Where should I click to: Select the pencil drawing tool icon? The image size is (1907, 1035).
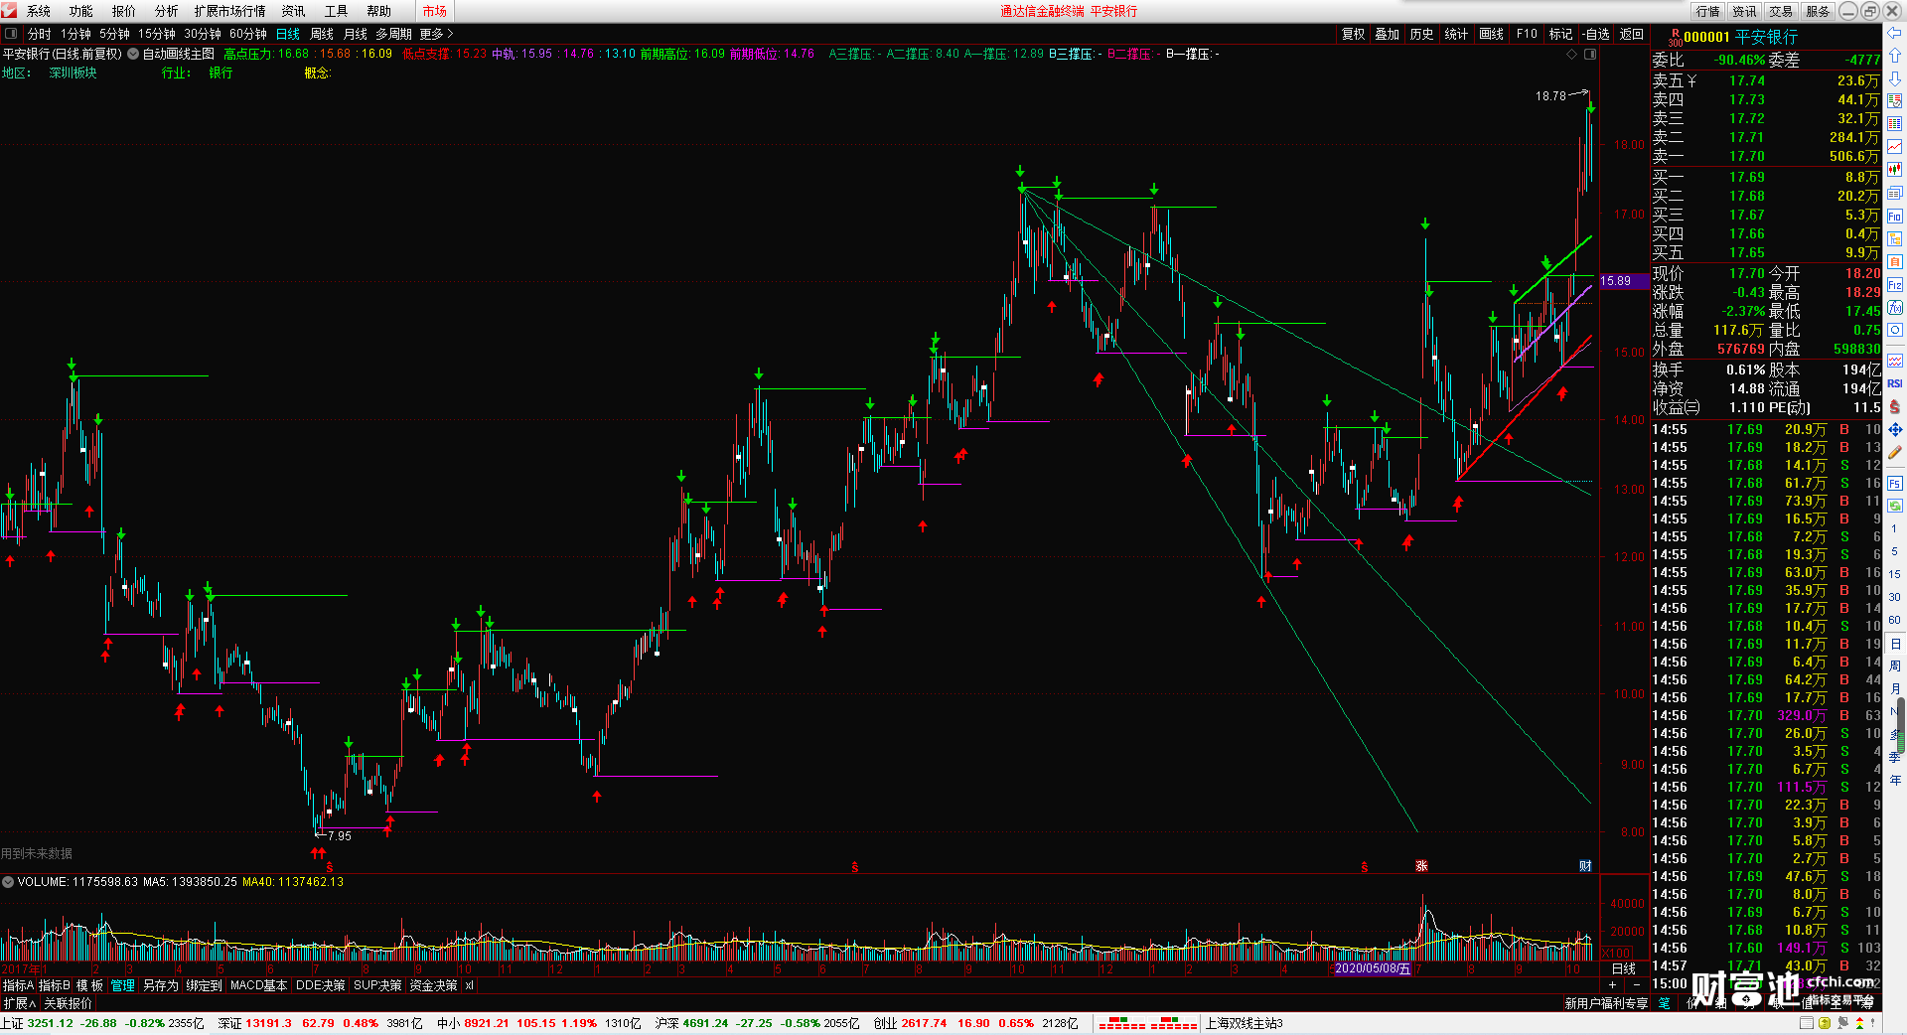(x=1895, y=452)
